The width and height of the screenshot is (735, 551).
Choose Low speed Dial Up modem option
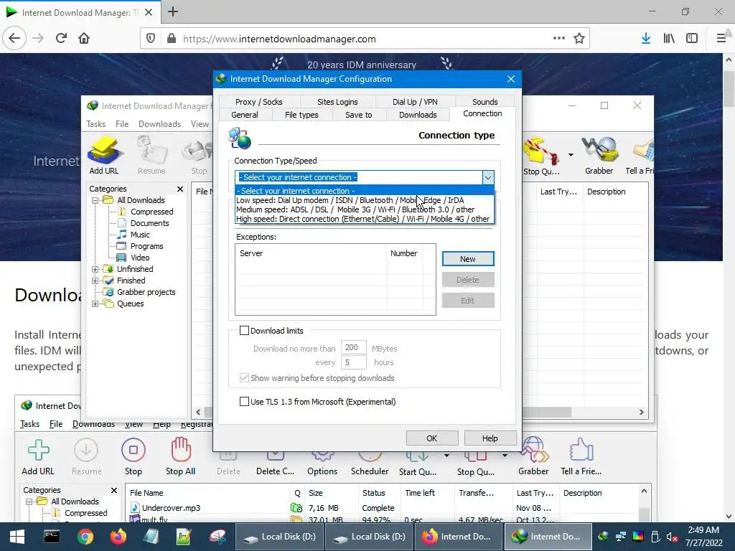click(364, 200)
